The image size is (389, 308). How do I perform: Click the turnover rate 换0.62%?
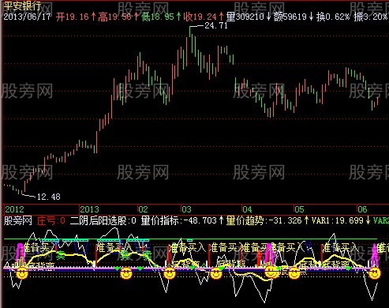click(333, 17)
